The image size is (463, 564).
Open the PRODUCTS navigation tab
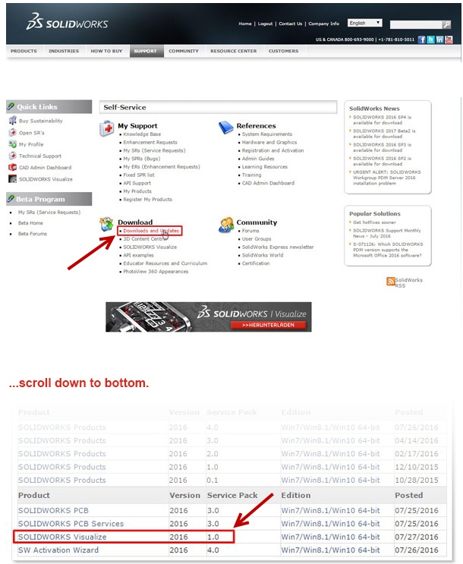pyautogui.click(x=24, y=51)
